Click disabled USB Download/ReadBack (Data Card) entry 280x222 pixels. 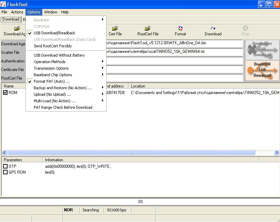[66, 39]
